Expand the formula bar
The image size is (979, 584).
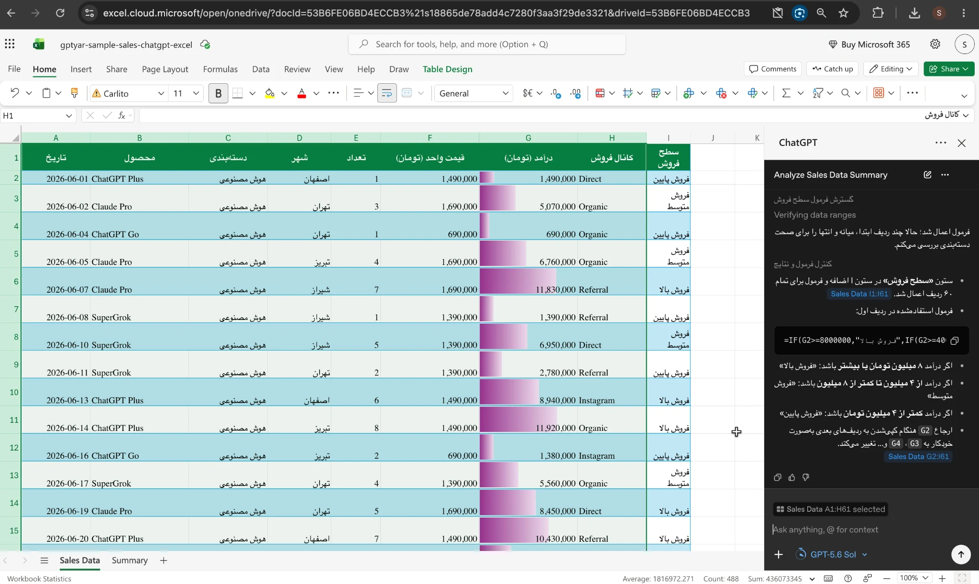pyautogui.click(x=966, y=115)
